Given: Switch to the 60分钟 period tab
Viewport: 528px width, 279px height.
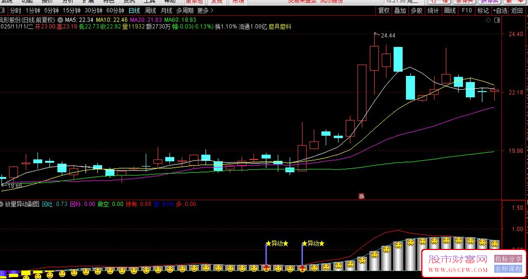Looking at the screenshot, I should point(115,11).
